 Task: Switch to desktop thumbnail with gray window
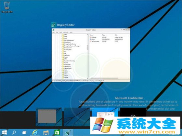[49, 117]
